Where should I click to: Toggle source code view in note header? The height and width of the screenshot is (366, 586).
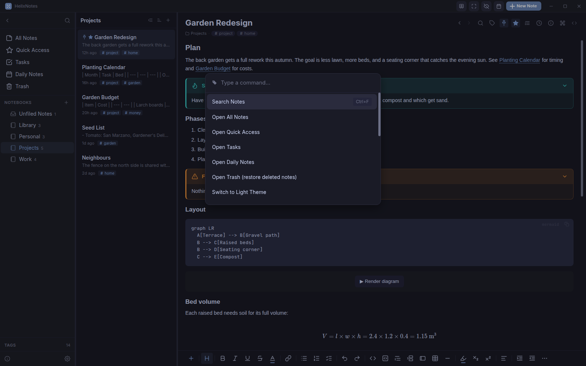pos(574,23)
